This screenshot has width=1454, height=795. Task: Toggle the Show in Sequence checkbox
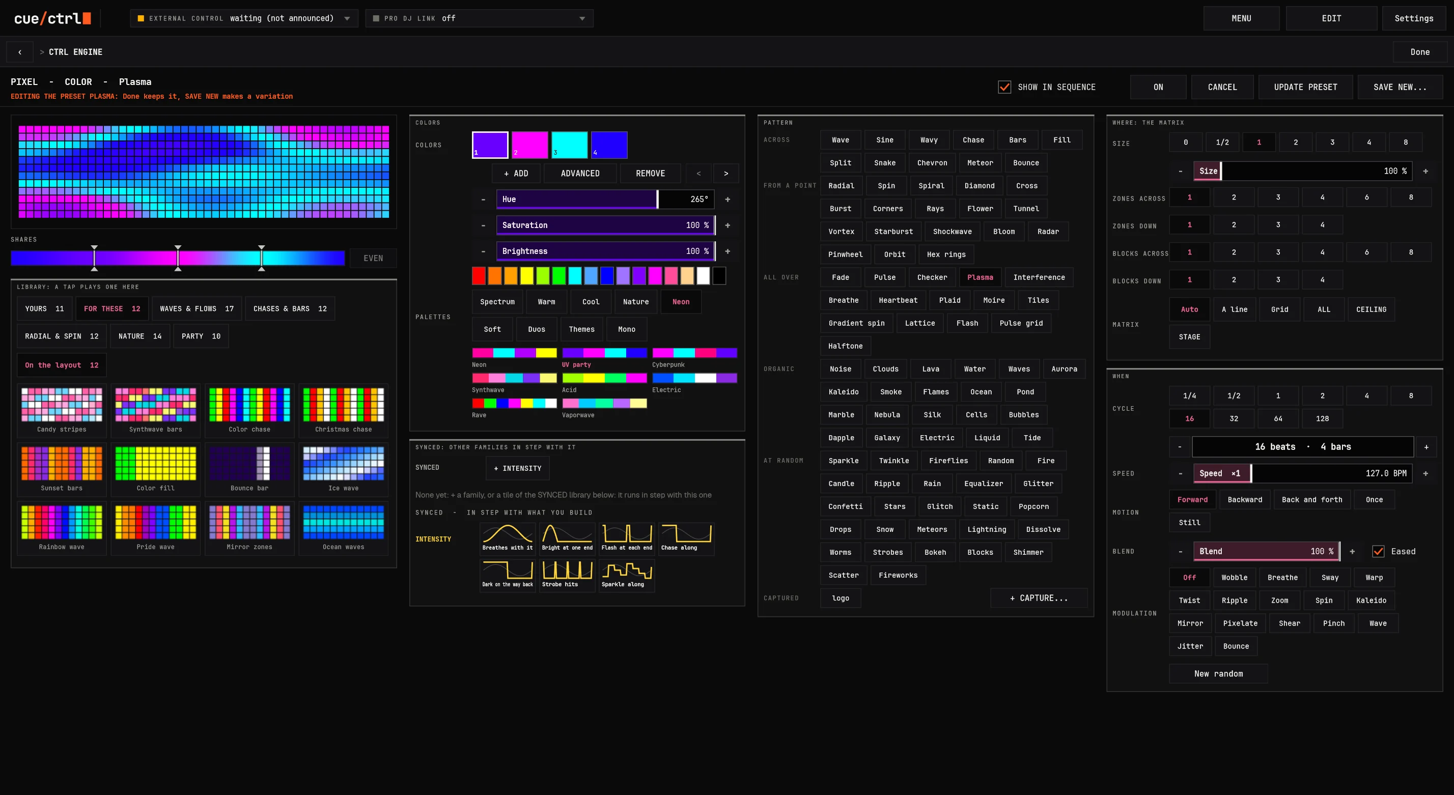pos(1004,87)
